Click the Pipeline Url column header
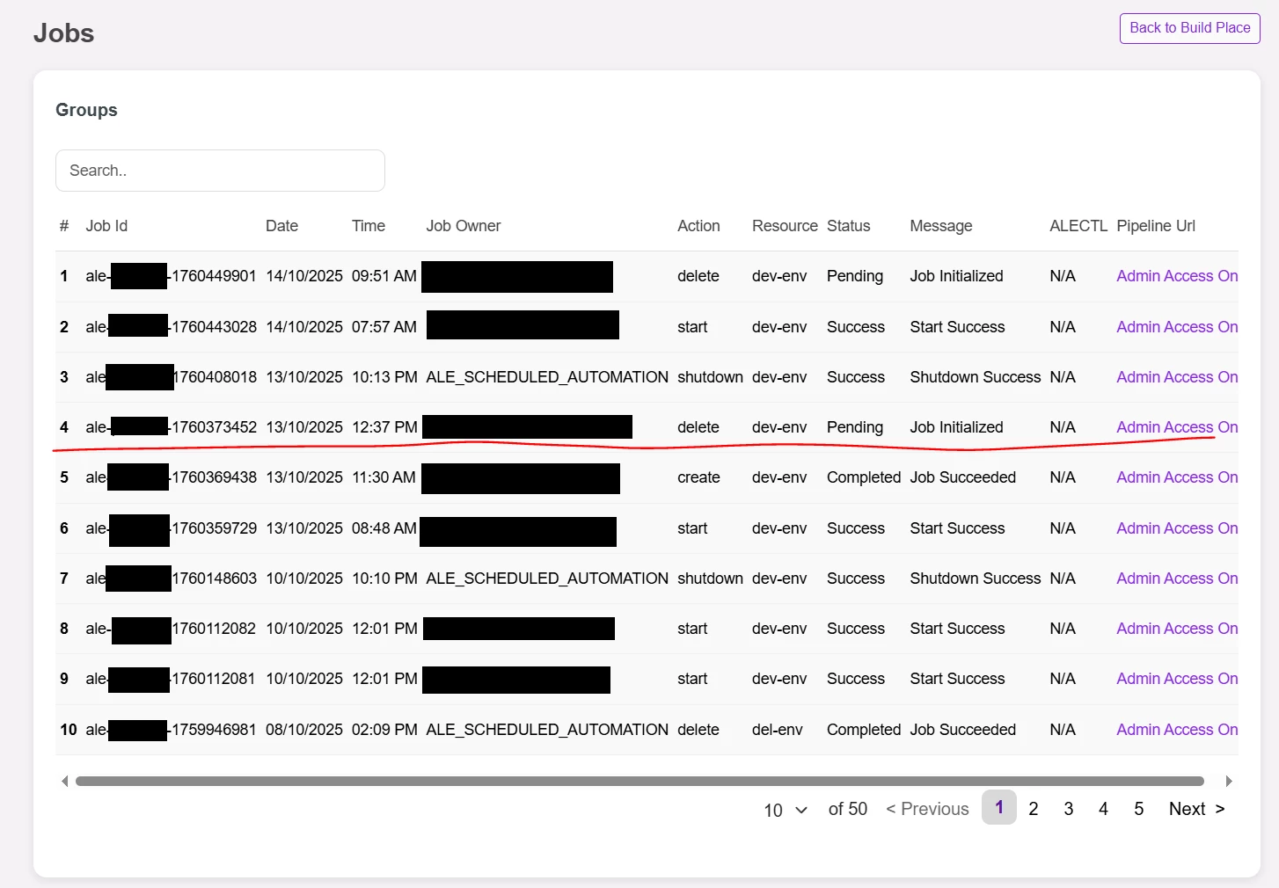The height and width of the screenshot is (888, 1279). pos(1156,226)
